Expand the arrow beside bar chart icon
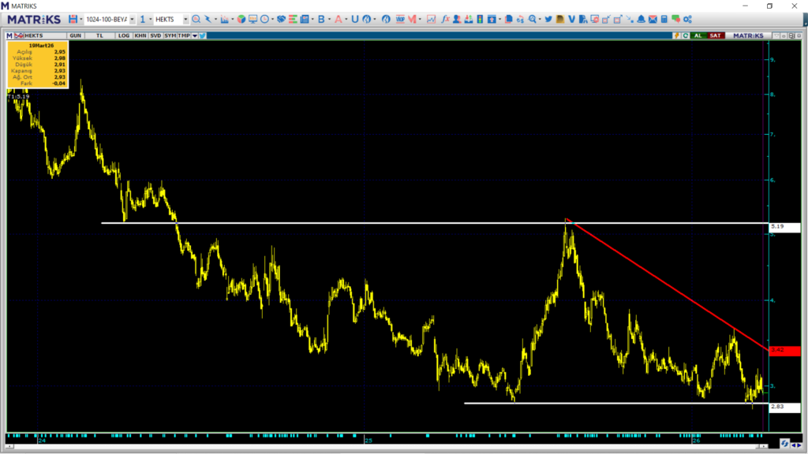This screenshot has height=454, width=808. 233,20
